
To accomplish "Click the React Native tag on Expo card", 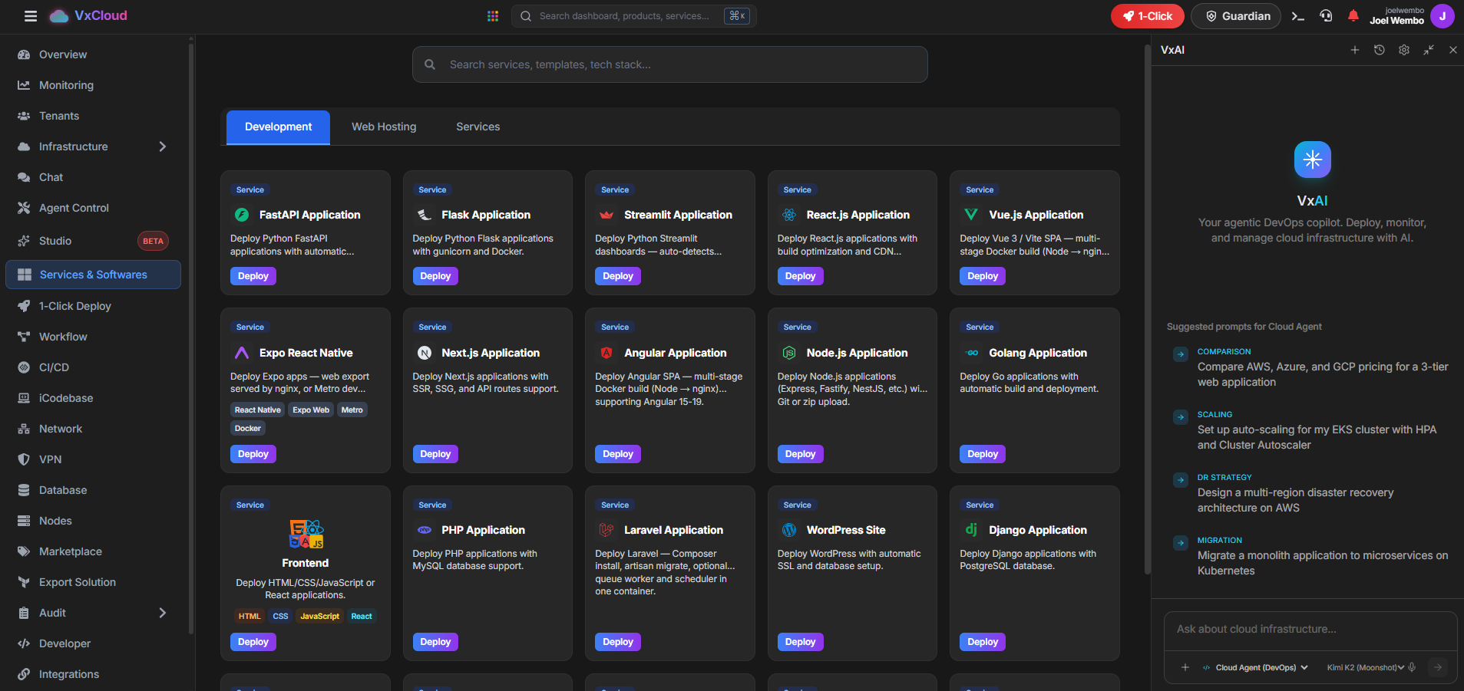I will tap(257, 410).
